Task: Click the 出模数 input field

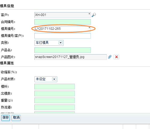Action: (x=55, y=93)
